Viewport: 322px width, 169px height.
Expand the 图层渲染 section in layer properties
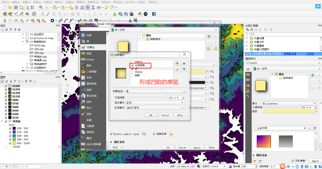111,142
